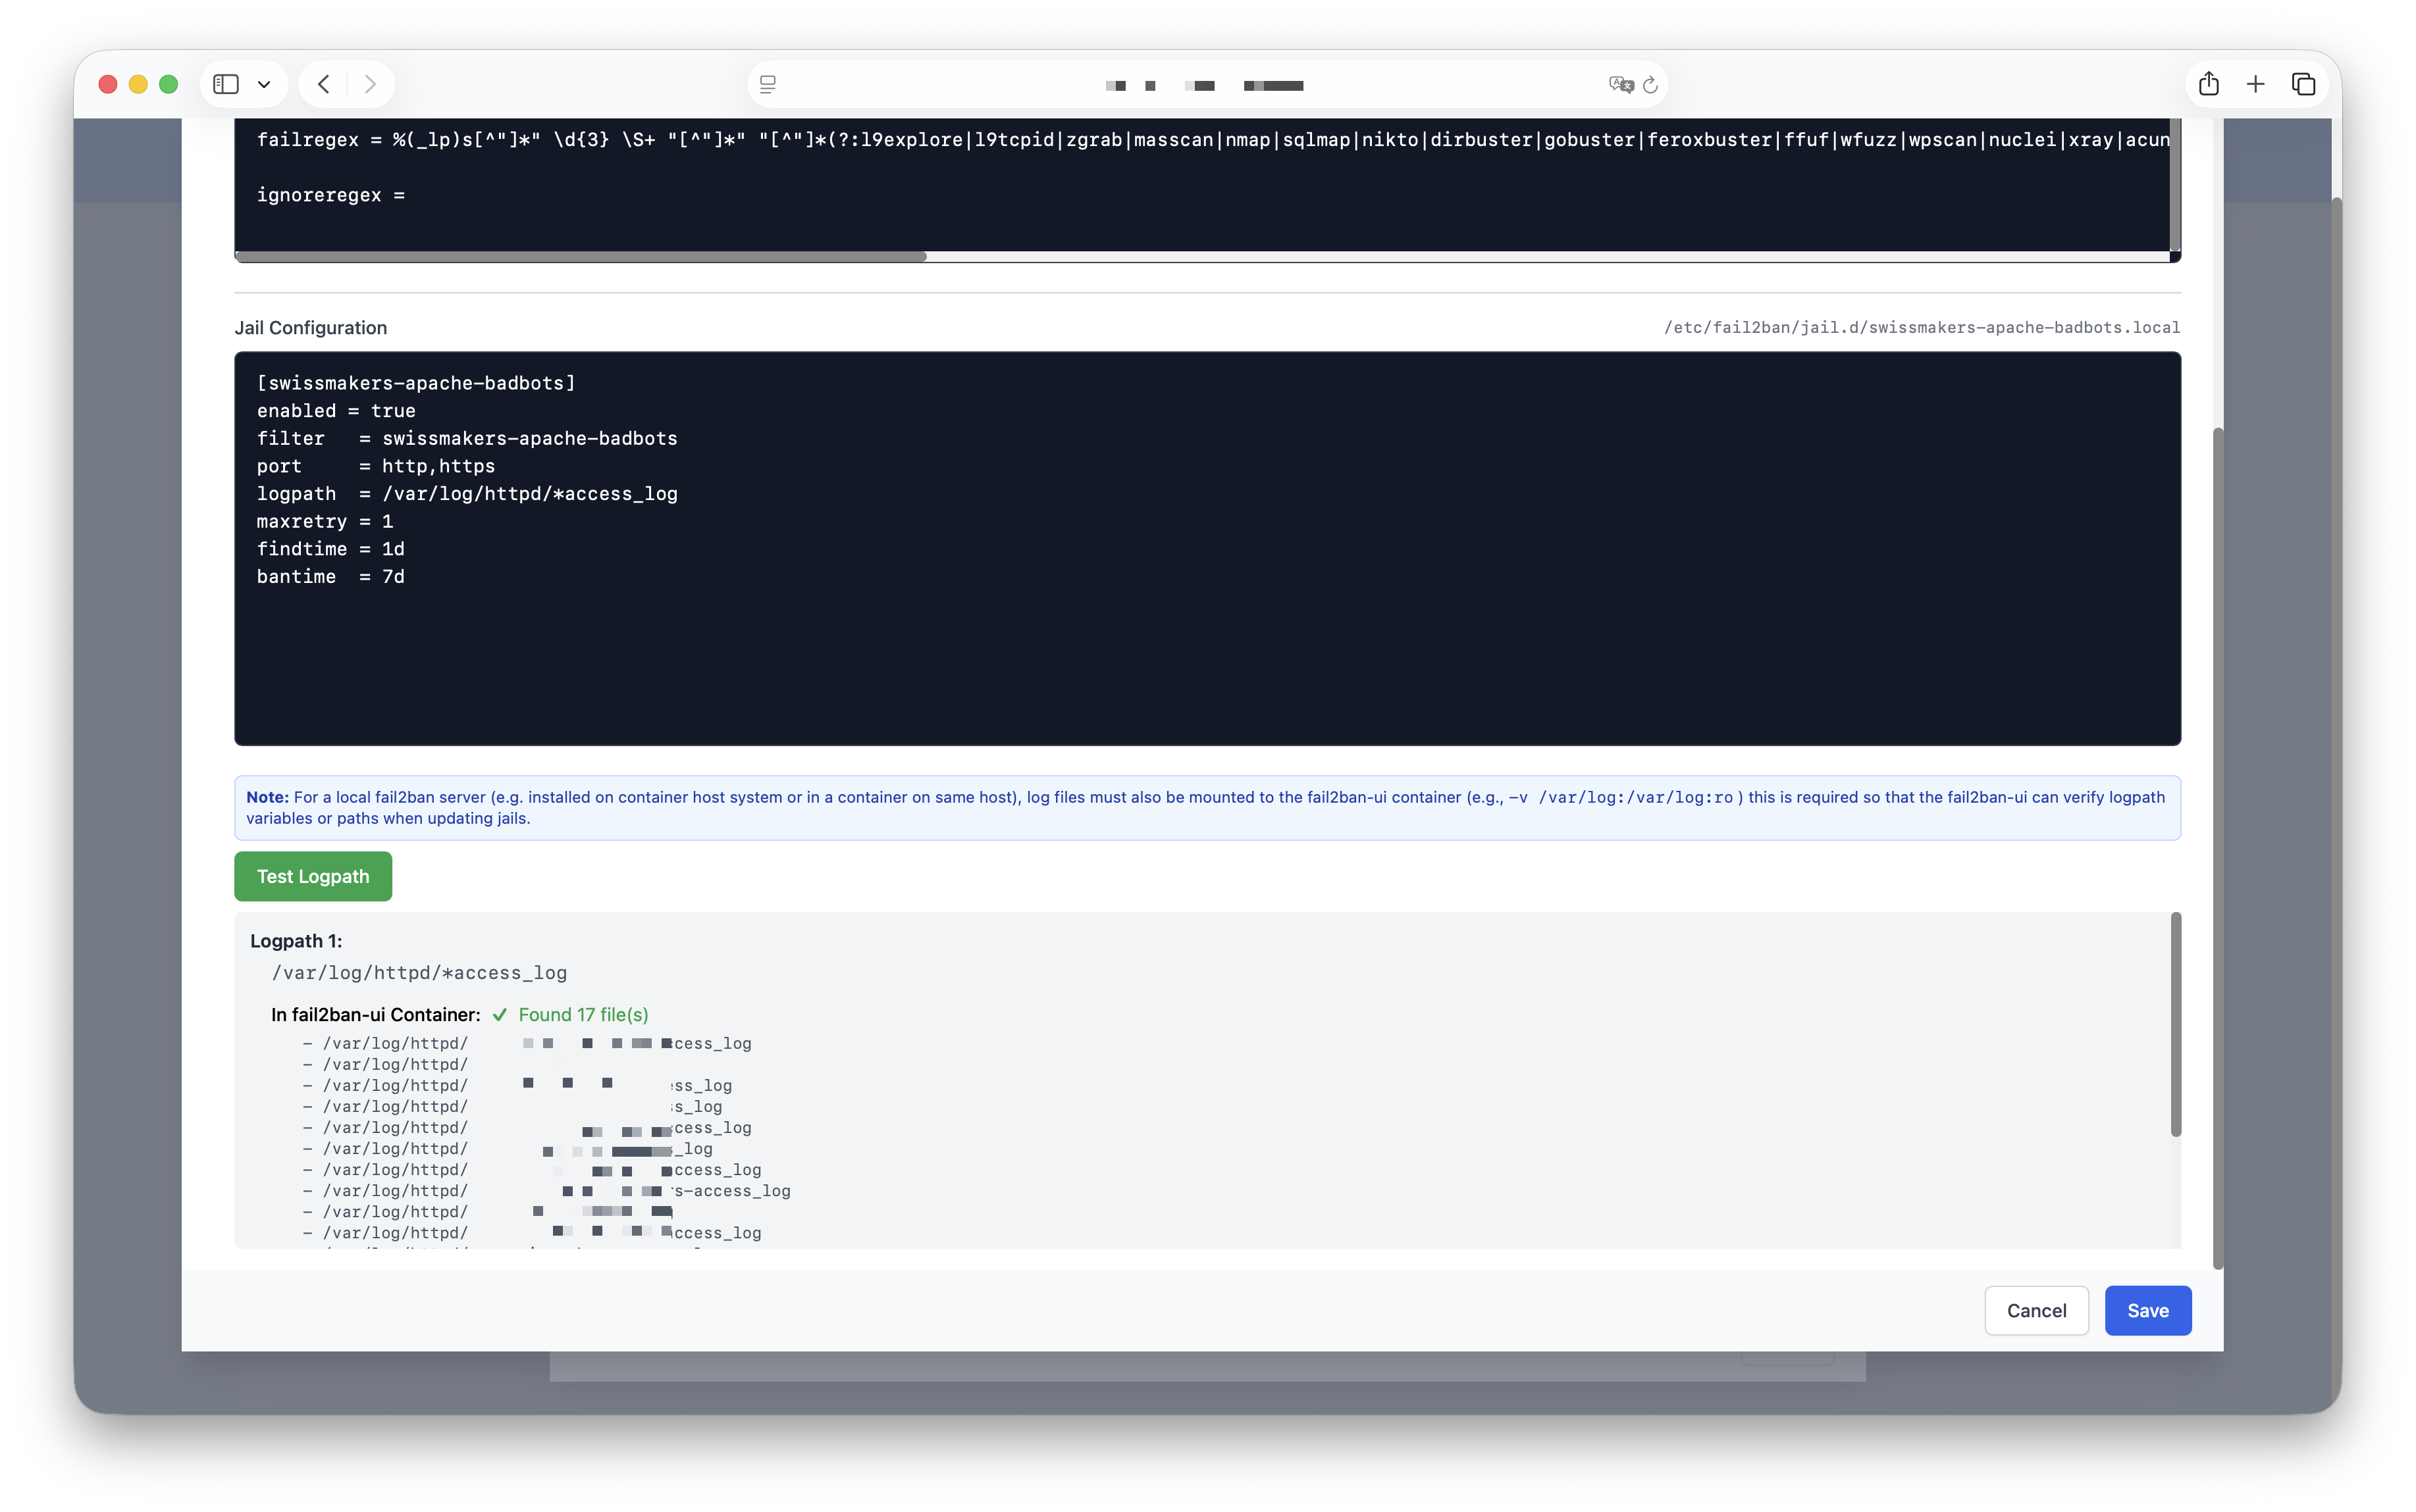Click the 'findtime = 1d' line
Image resolution: width=2416 pixels, height=1512 pixels.
[x=331, y=549]
